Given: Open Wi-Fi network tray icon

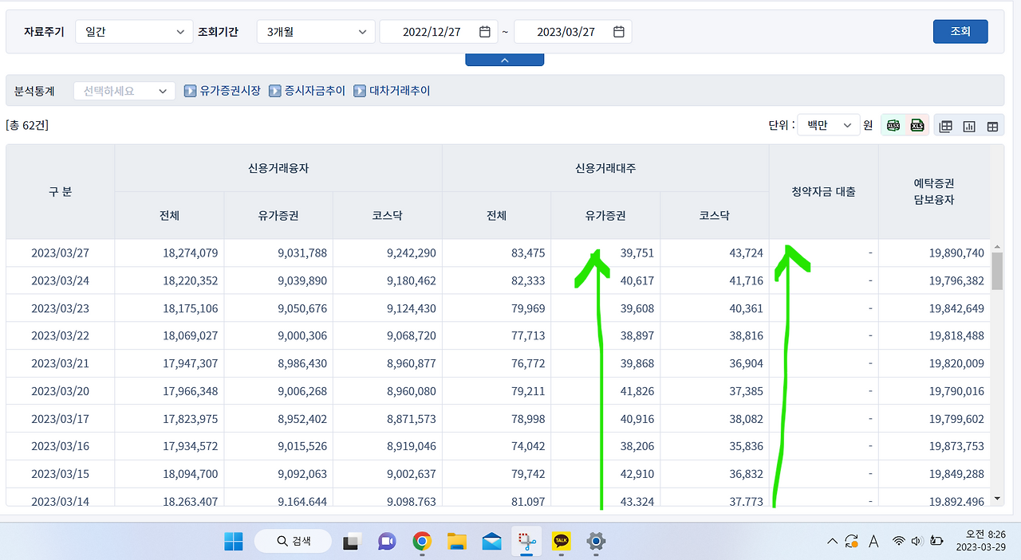Looking at the screenshot, I should pyautogui.click(x=899, y=542).
